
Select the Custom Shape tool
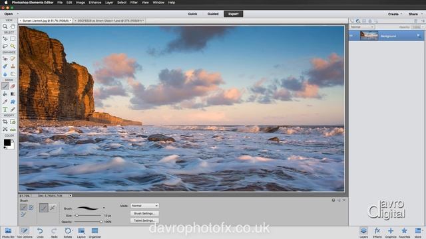pos(13,102)
